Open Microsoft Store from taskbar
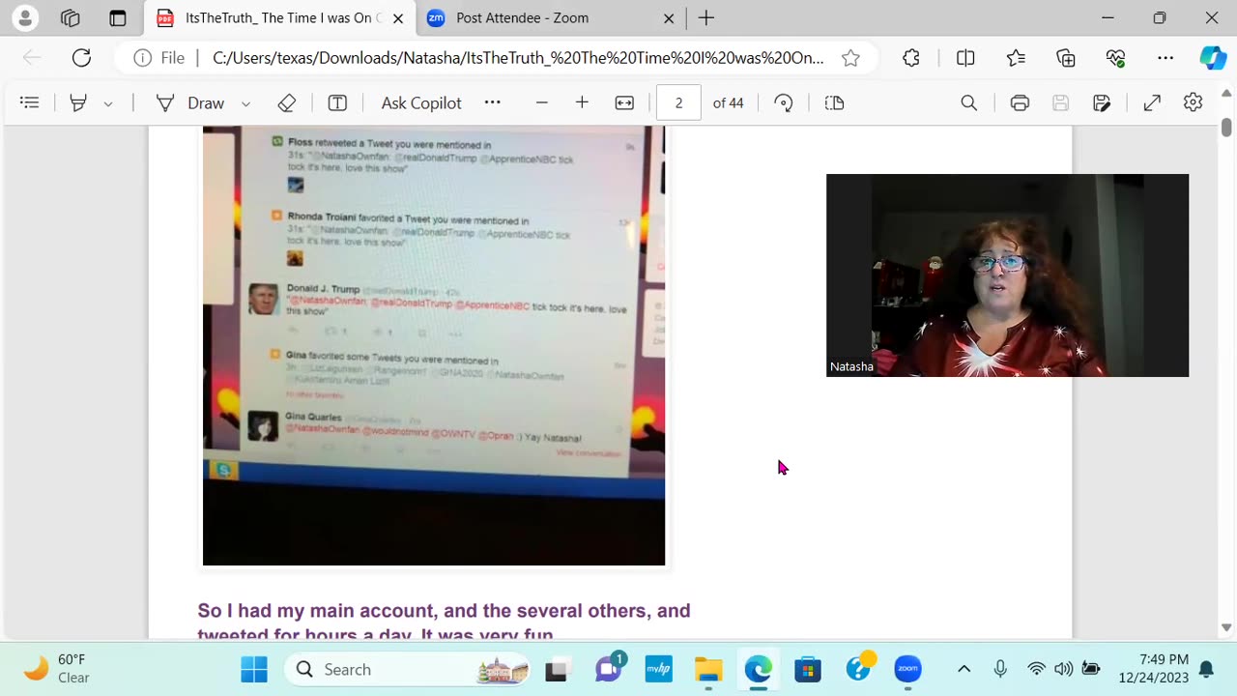The image size is (1237, 696). click(x=808, y=669)
